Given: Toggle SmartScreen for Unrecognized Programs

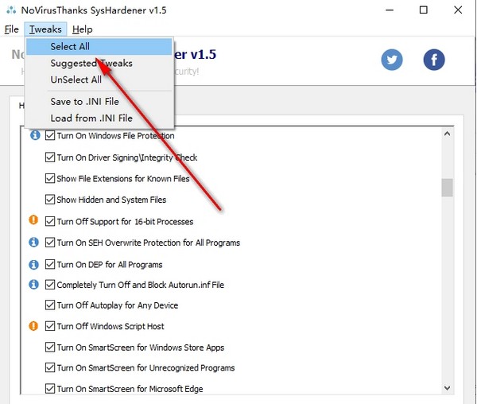Looking at the screenshot, I should [x=50, y=367].
